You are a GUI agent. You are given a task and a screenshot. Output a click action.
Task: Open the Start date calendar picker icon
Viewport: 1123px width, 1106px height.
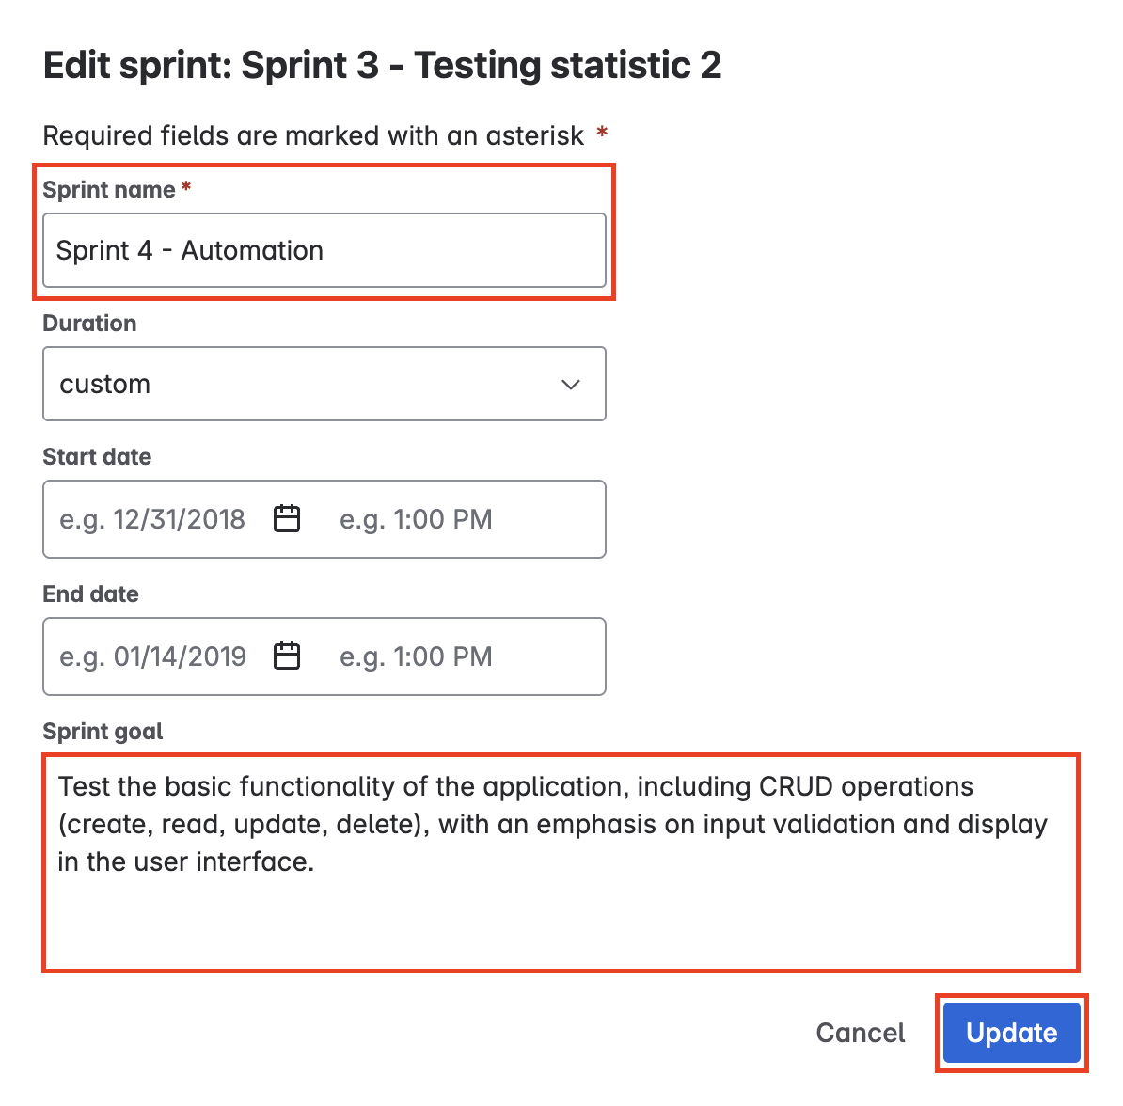pyautogui.click(x=287, y=519)
